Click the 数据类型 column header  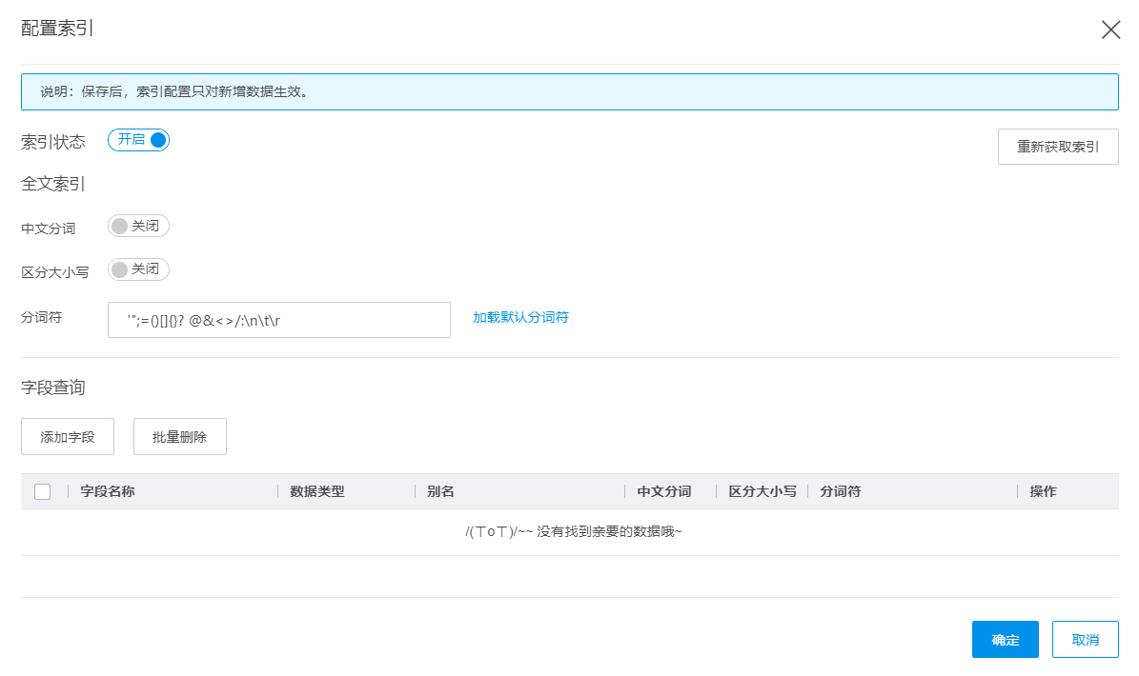(316, 491)
